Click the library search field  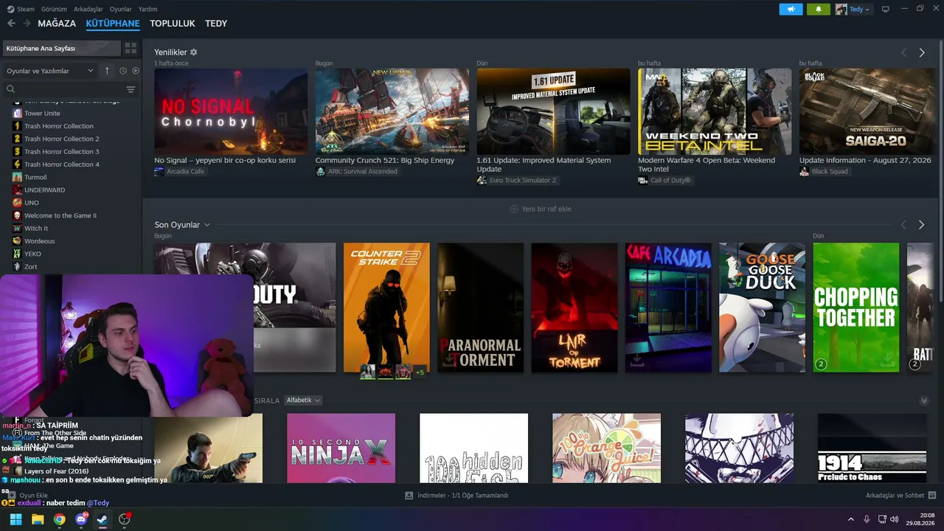coord(63,89)
